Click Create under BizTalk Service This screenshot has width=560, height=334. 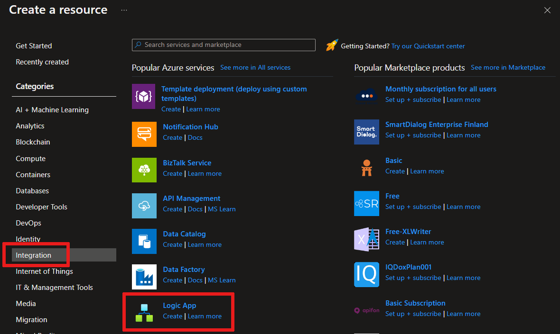point(172,173)
